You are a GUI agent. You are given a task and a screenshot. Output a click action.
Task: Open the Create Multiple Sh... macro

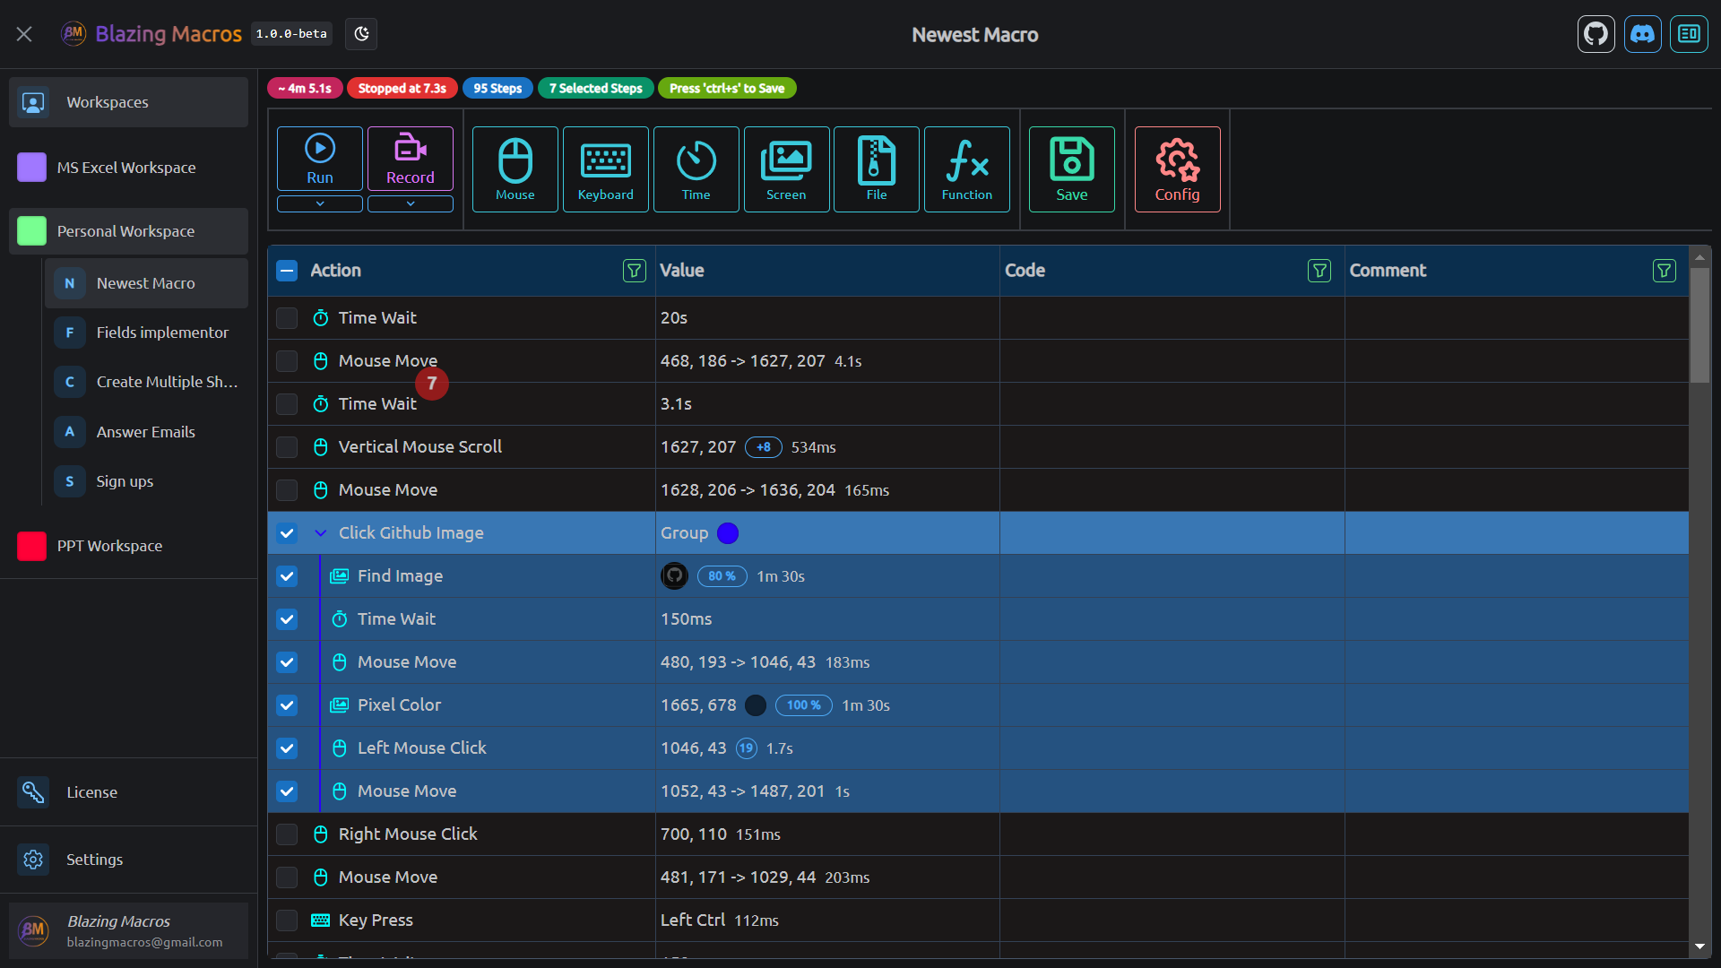point(146,382)
